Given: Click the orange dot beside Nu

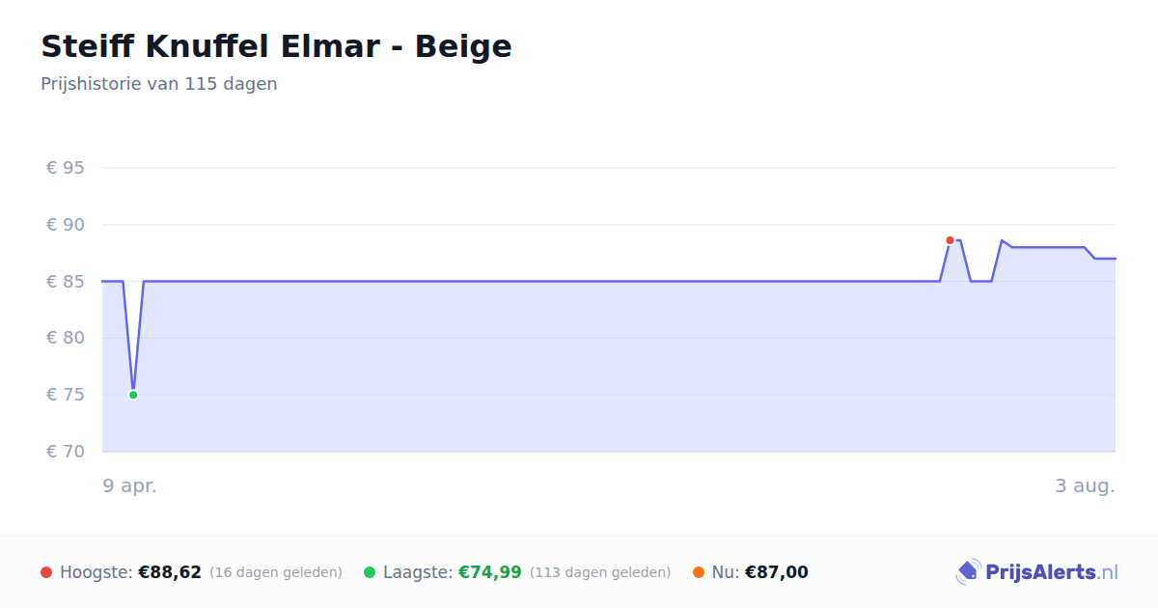Looking at the screenshot, I should (x=699, y=572).
